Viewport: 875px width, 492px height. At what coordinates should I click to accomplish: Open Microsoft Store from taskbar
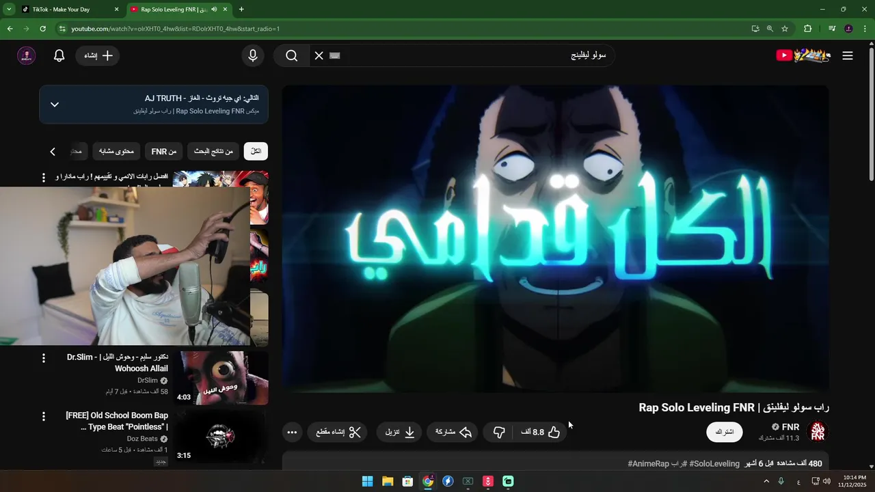tap(407, 481)
